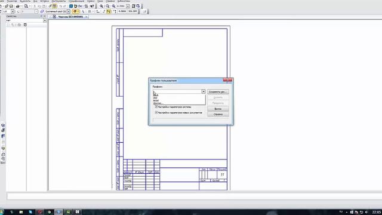Image resolution: width=382 pixels, height=215 pixels.
Task: Click the cube-like icon in left panel
Action: pos(3,148)
